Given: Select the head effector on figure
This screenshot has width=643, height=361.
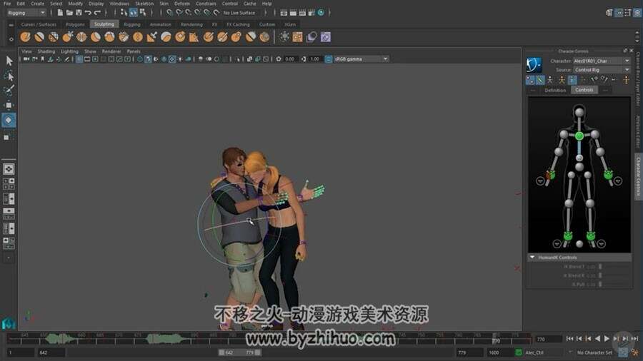Looking at the screenshot, I should (x=579, y=113).
